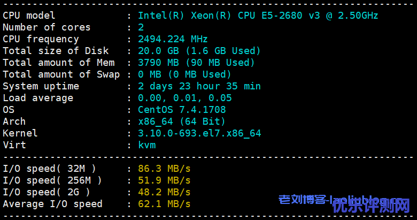
Task: Click the Arch value x86_64 (64 Bit)
Action: point(182,122)
